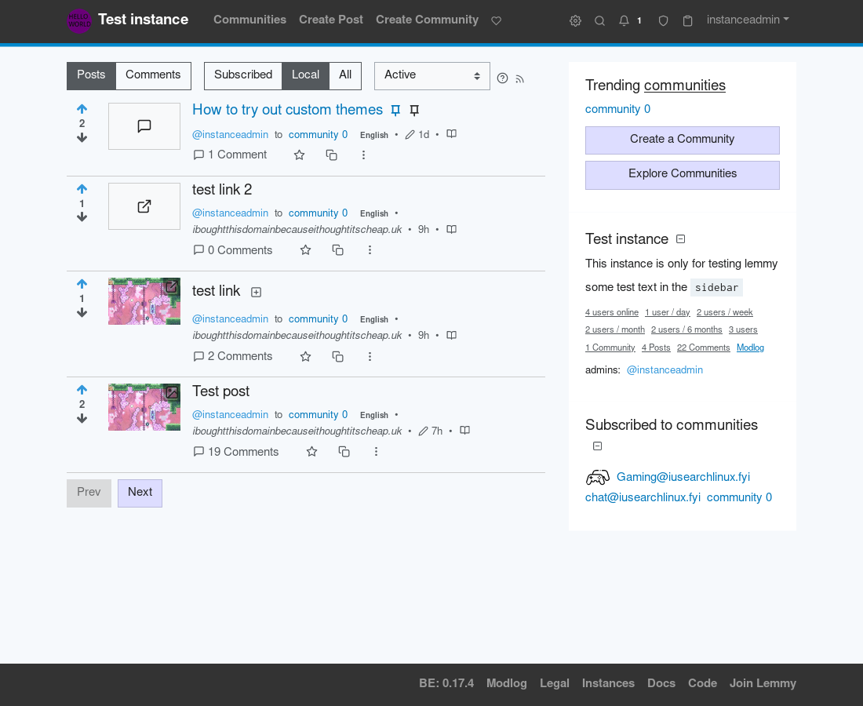863x706 pixels.
Task: Expand the "test link" post image
Action: click(x=256, y=291)
